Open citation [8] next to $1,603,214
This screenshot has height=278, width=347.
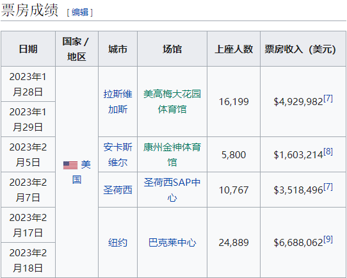pos(328,151)
